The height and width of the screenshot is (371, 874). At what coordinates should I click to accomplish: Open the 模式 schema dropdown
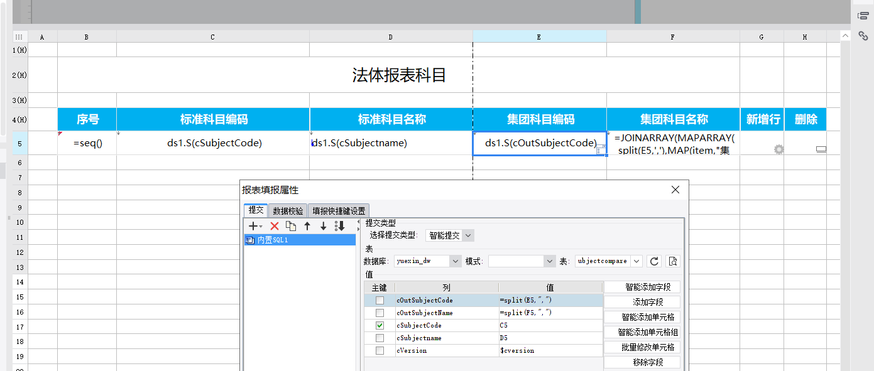pyautogui.click(x=522, y=261)
